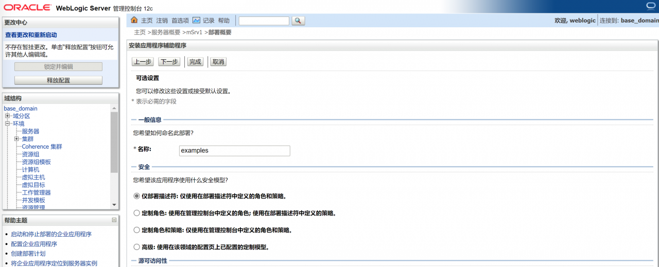Open help link 配置企业应用程序

(x=34, y=244)
